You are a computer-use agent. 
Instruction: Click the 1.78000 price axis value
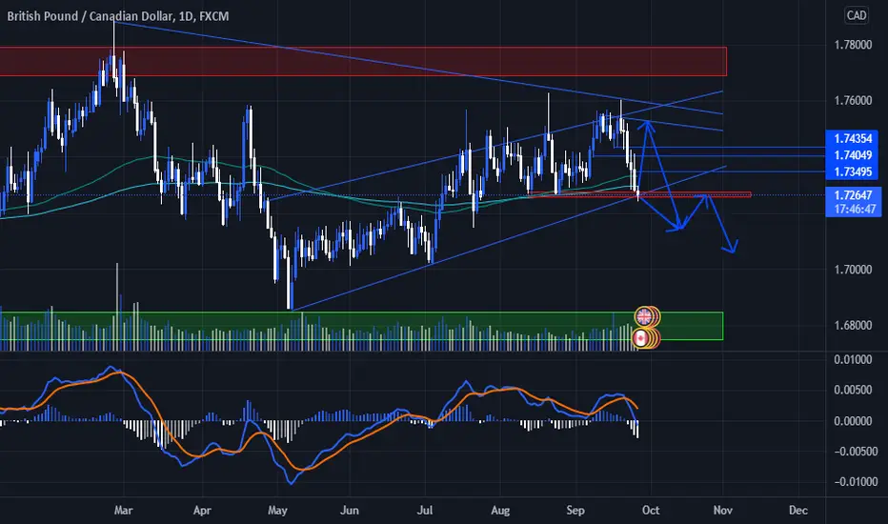(853, 45)
